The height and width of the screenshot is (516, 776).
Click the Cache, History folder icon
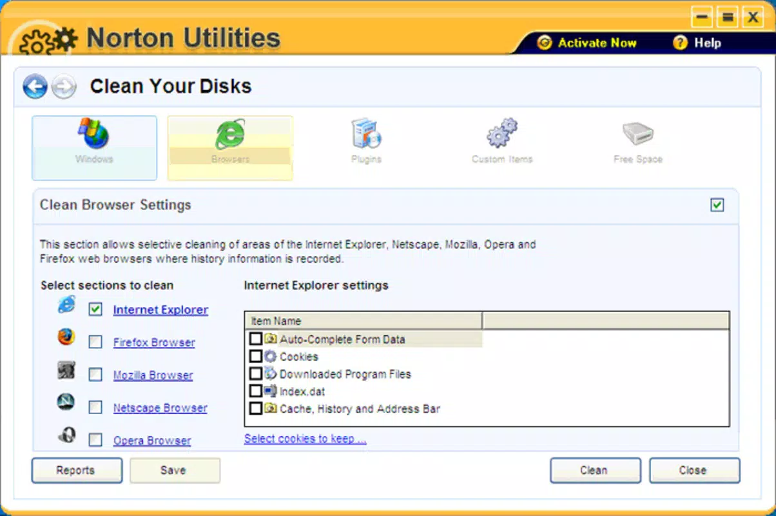tap(271, 408)
